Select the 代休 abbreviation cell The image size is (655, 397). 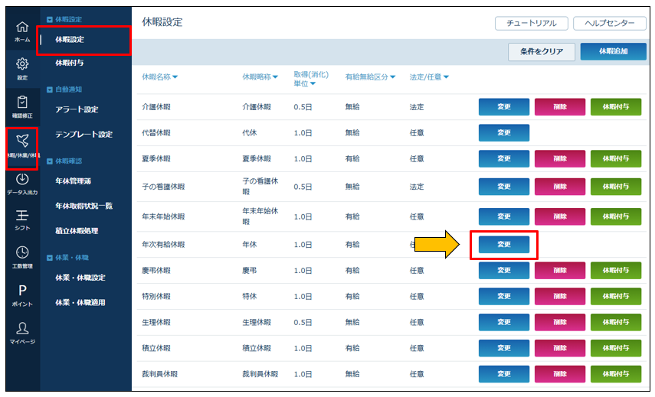250,132
